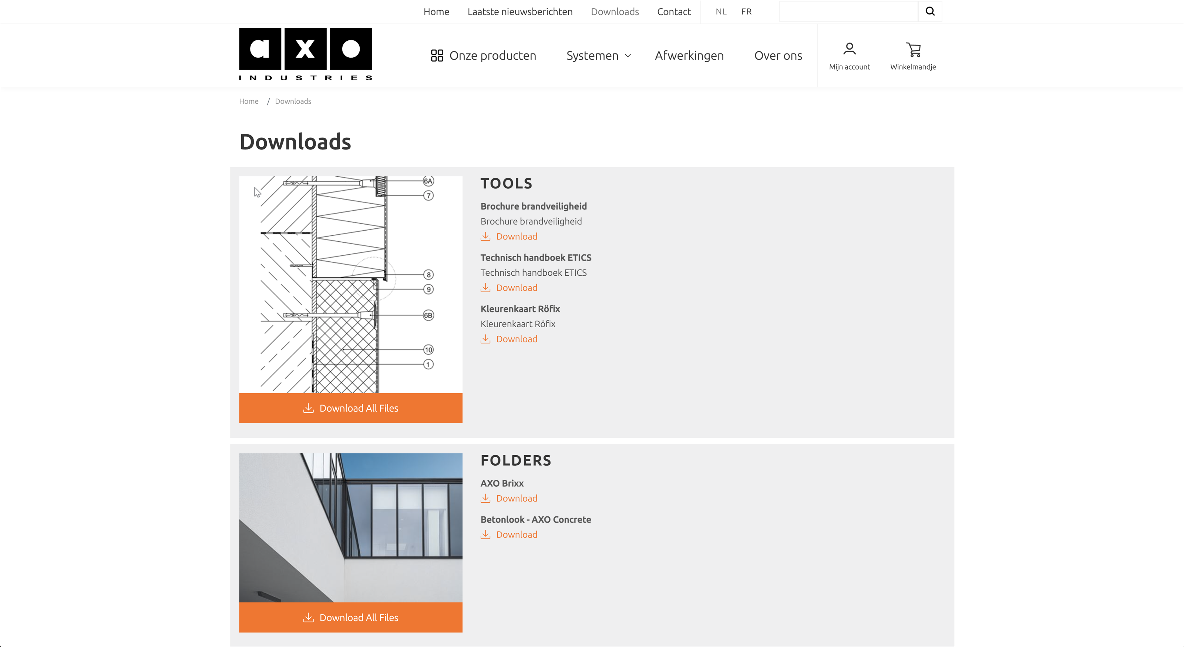
Task: Expand the Systemen dropdown chevron
Action: 628,56
